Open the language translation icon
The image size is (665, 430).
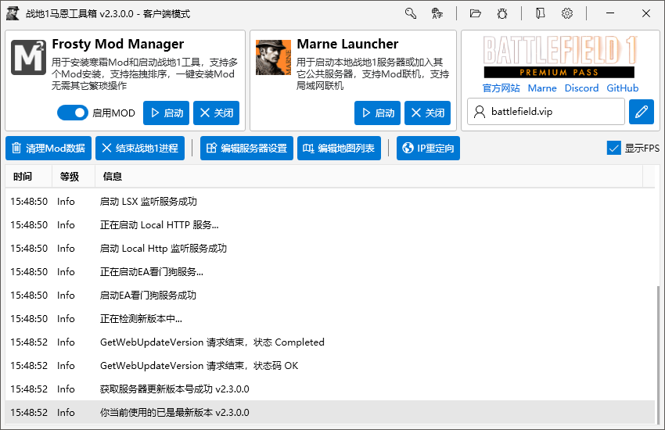[x=437, y=13]
